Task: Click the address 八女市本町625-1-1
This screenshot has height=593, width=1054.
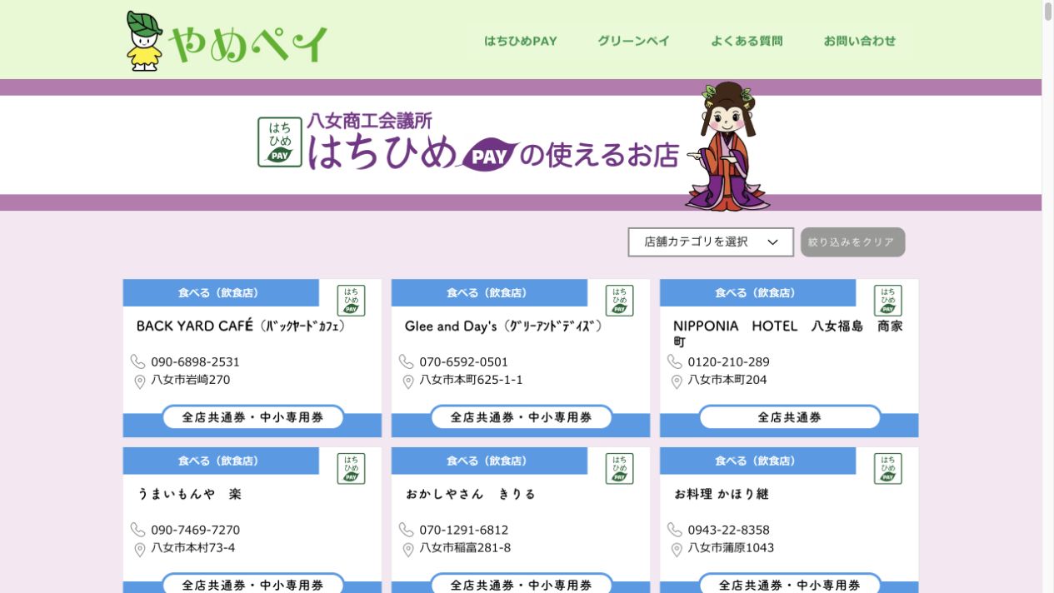Action: point(471,380)
